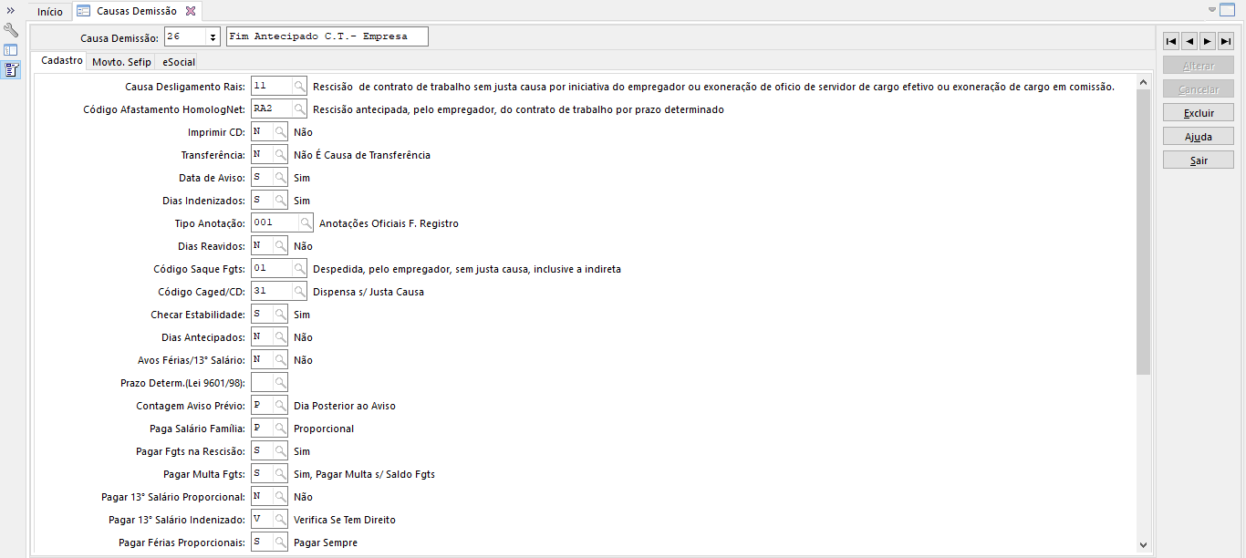Click the scrollbar up arrow

(1144, 82)
